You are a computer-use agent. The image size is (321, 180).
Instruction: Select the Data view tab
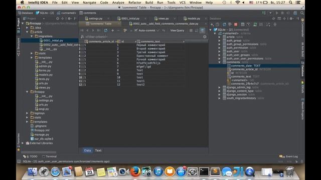[87, 150]
